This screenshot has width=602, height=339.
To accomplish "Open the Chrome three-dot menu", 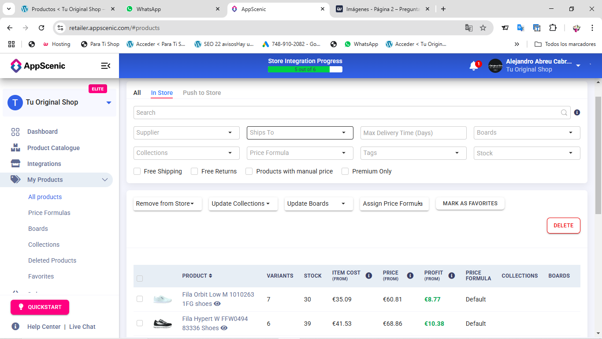I will 592,28.
